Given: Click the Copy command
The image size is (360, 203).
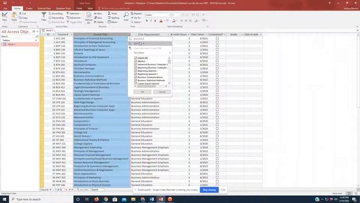Looking at the screenshot, I should pos(23,17).
